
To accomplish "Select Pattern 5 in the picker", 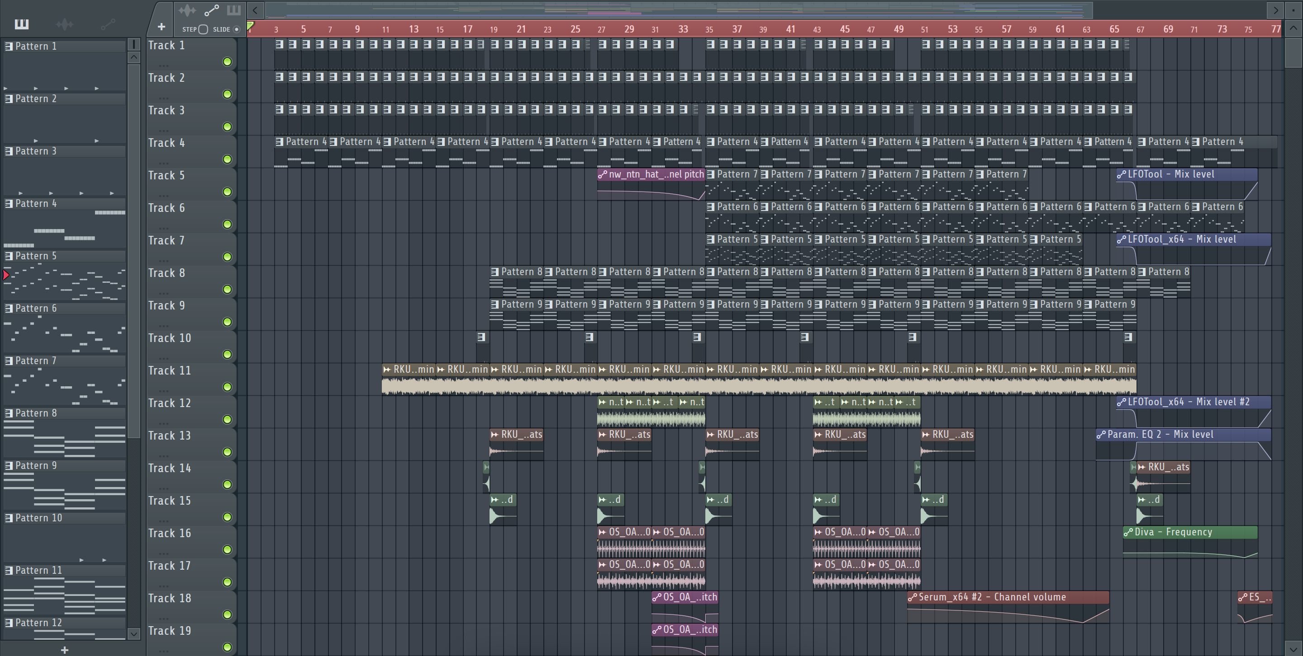I will point(36,256).
